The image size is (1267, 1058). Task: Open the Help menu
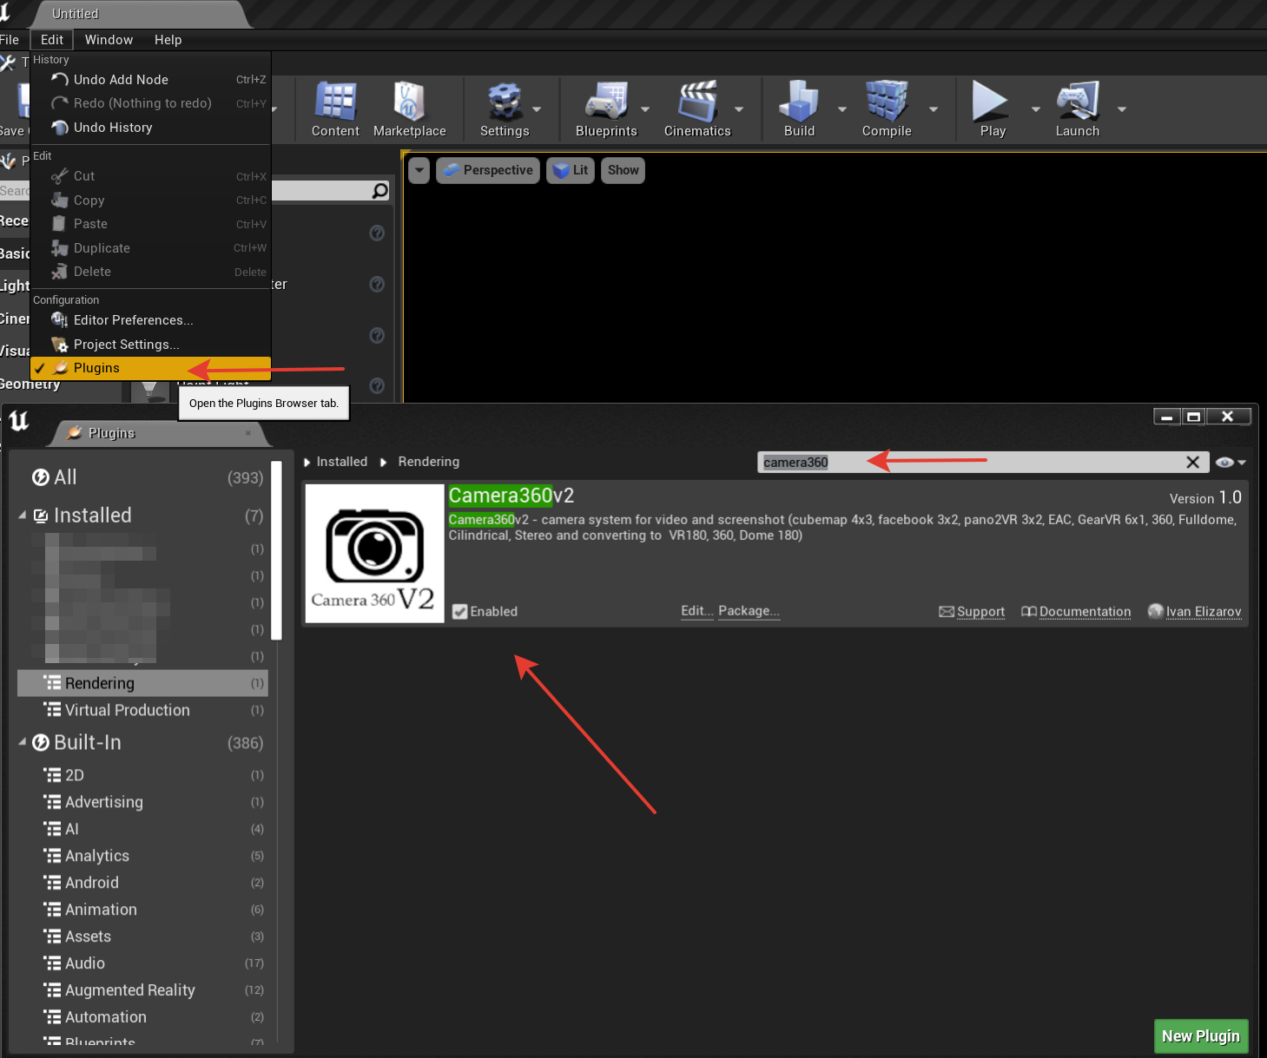coord(168,40)
